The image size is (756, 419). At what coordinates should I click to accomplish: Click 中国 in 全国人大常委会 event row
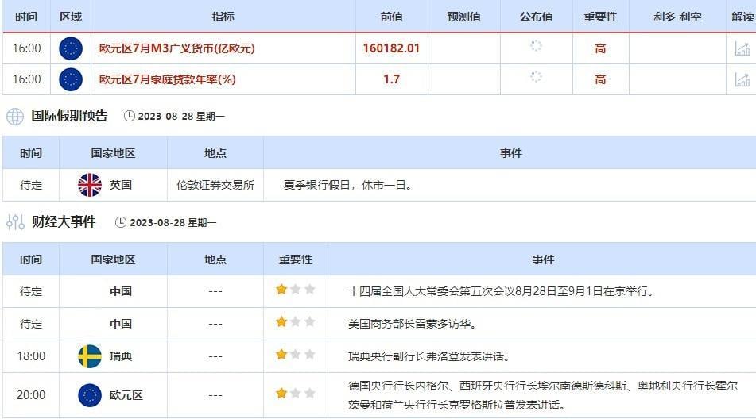click(121, 291)
